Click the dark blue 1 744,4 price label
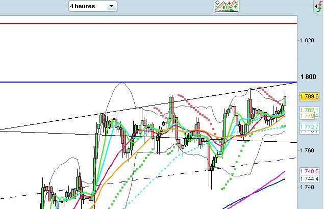 click(310, 179)
